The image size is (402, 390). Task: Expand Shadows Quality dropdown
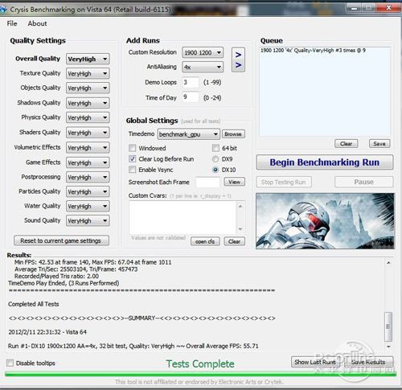[88, 103]
